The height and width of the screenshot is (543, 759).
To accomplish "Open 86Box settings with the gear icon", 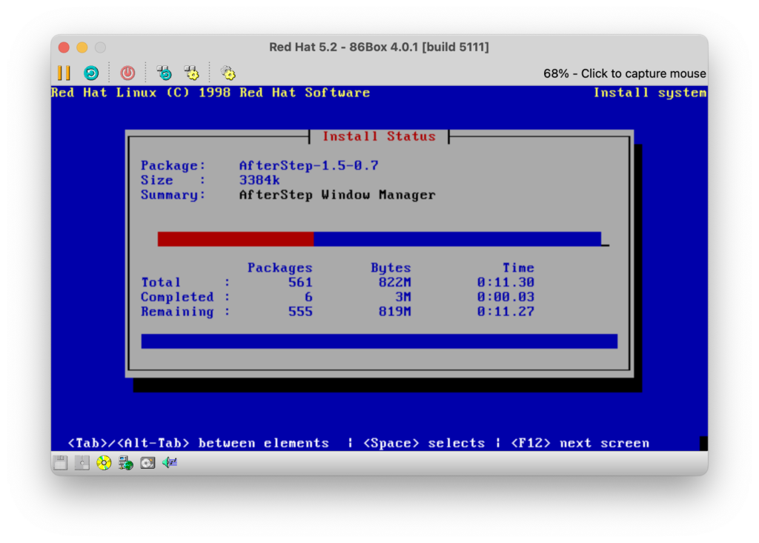I will 228,73.
